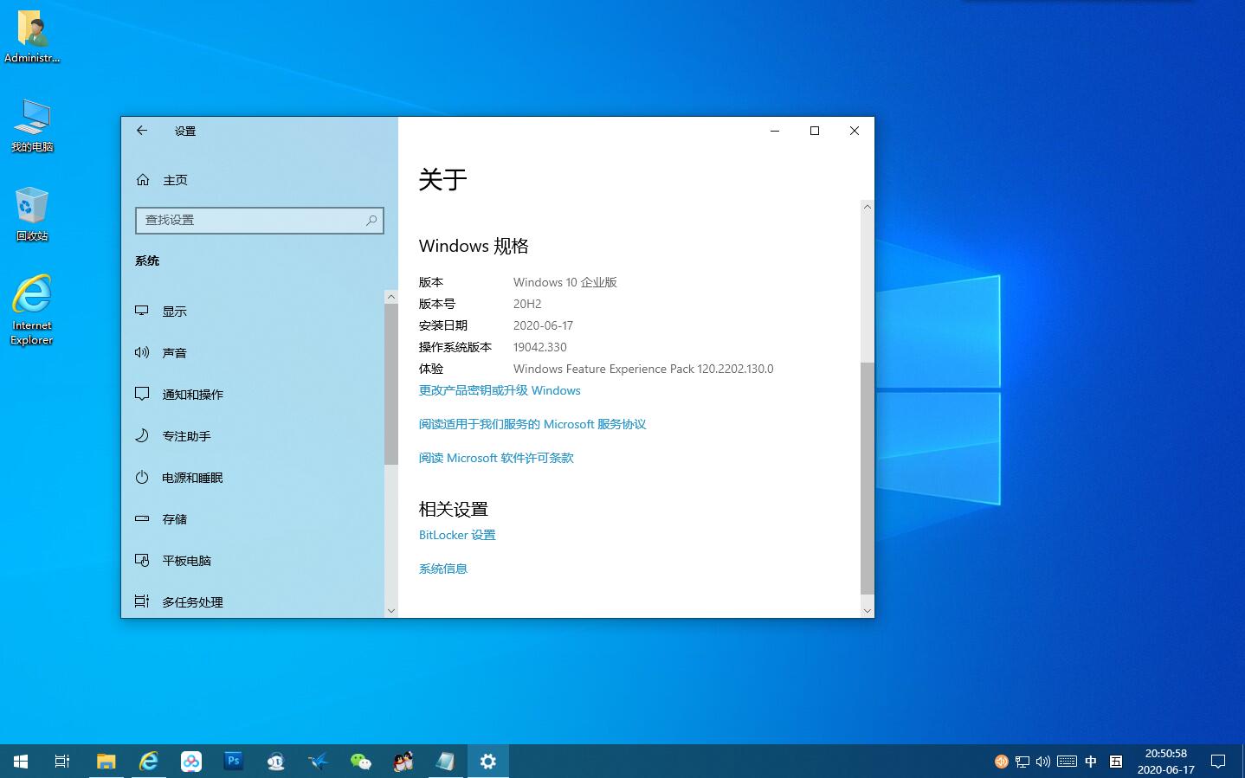Click the Windows 10 企业版 edition text

click(x=565, y=282)
